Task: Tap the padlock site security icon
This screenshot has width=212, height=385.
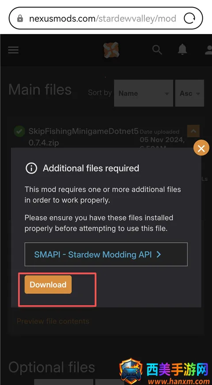Action: click(20, 19)
